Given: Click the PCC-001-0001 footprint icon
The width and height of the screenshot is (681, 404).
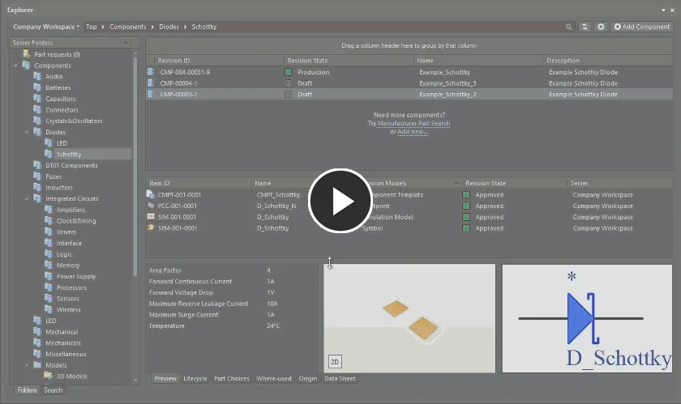Looking at the screenshot, I should [151, 206].
